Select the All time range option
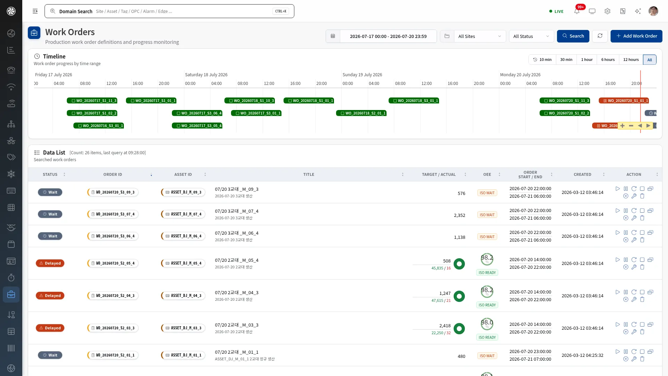 click(x=650, y=60)
